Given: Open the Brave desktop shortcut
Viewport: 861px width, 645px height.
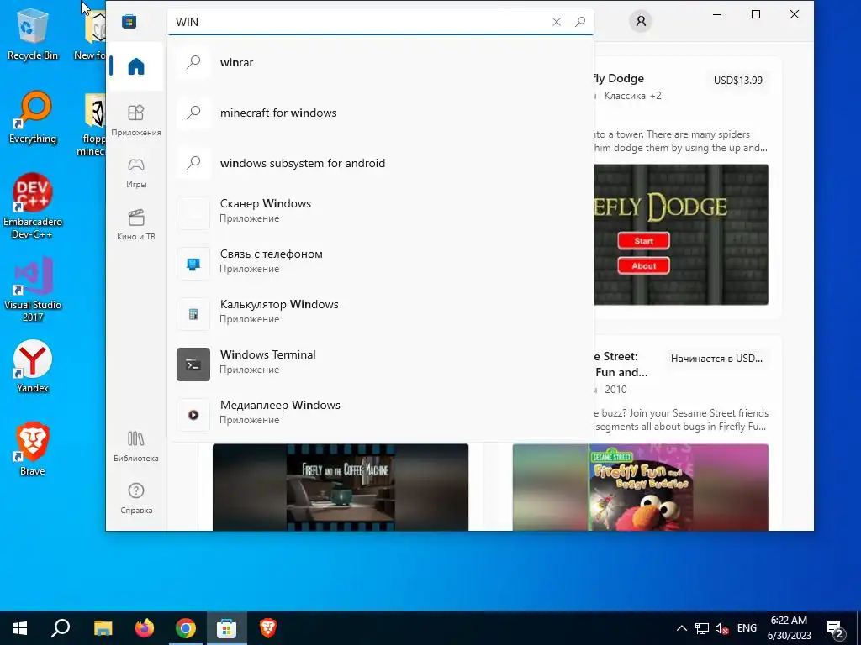Looking at the screenshot, I should [33, 450].
